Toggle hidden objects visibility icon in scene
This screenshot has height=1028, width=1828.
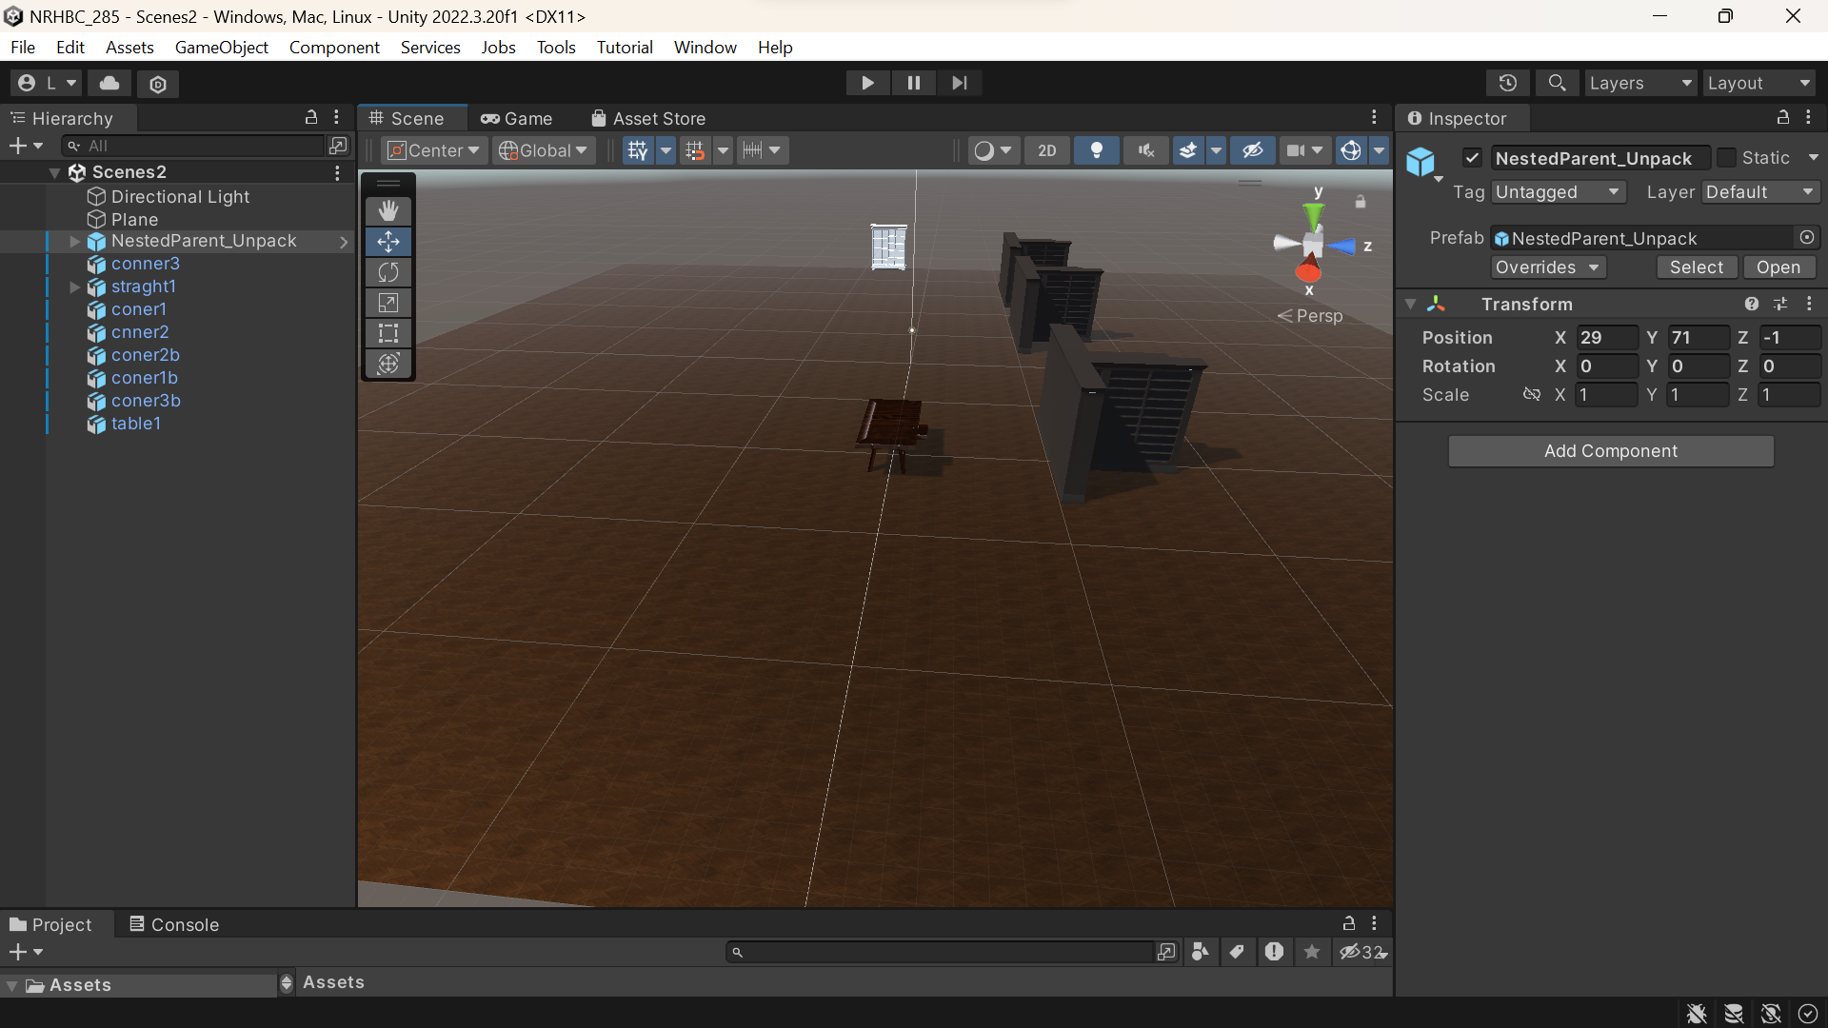(1253, 150)
